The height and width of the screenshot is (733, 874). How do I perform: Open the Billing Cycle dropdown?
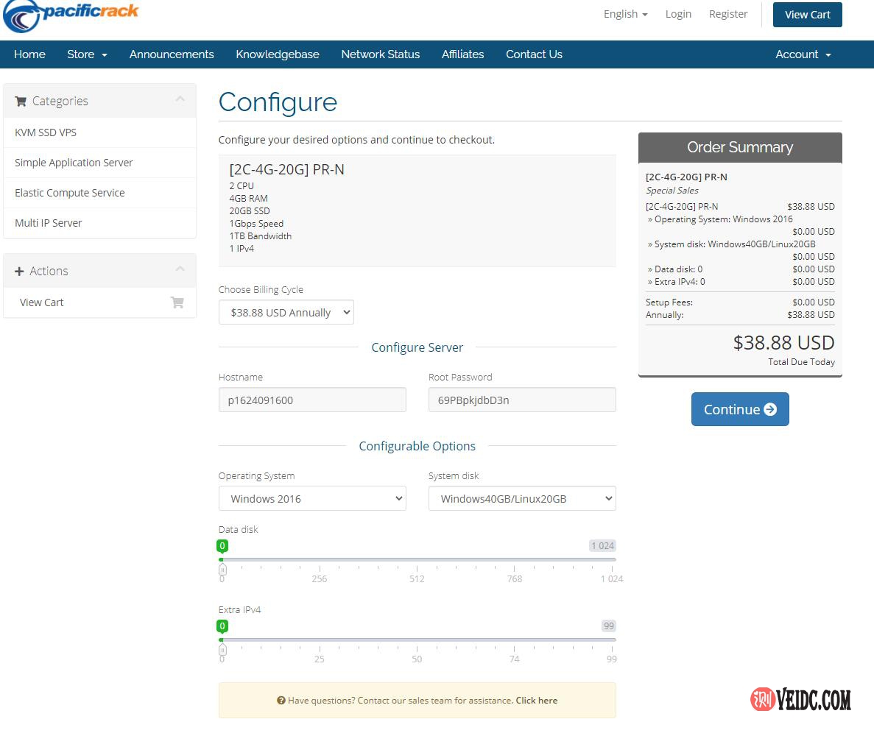(x=286, y=313)
